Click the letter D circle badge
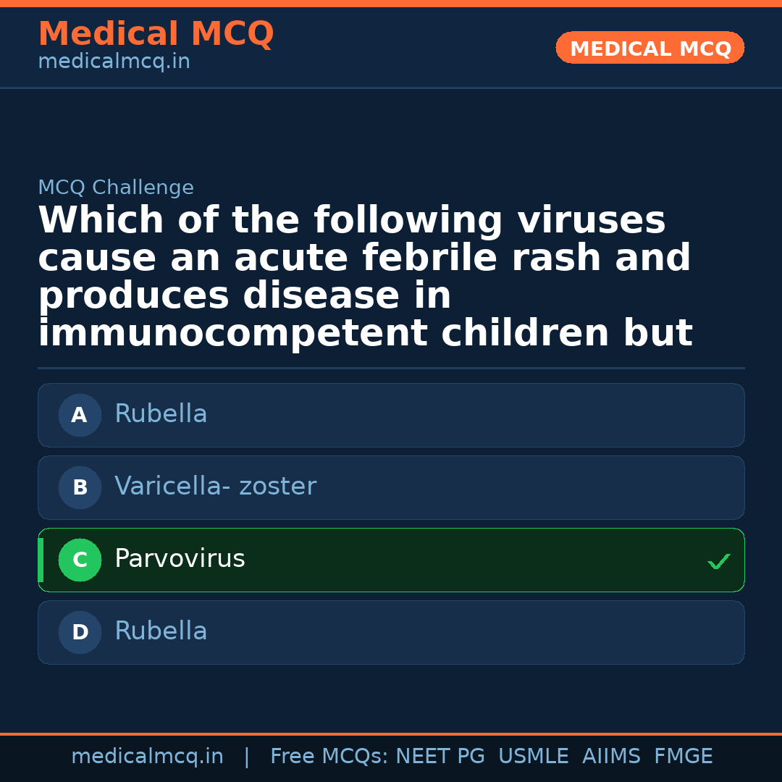Image resolution: width=782 pixels, height=782 pixels. point(80,633)
